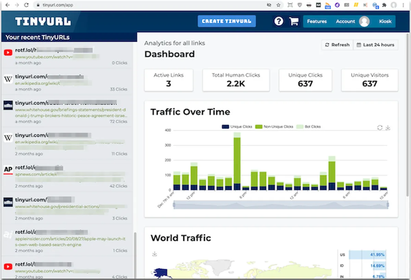The width and height of the screenshot is (411, 280).
Task: Open the Last 24 hours date range
Action: click(x=375, y=45)
